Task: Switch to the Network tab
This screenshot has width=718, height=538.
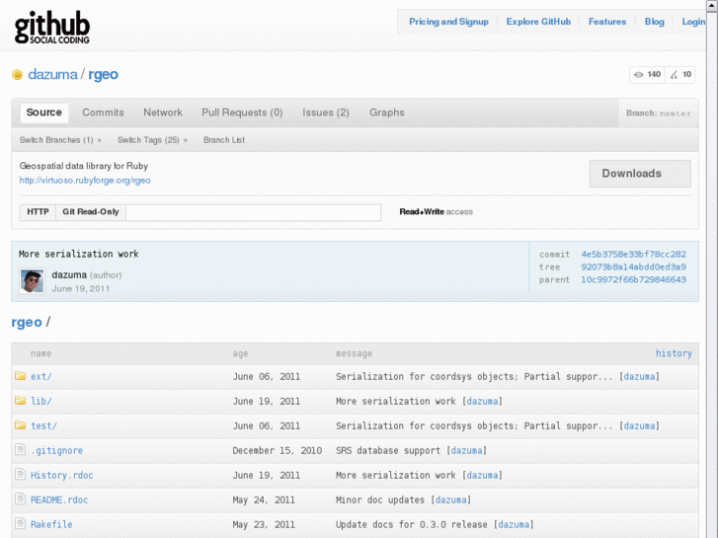Action: click(x=163, y=113)
